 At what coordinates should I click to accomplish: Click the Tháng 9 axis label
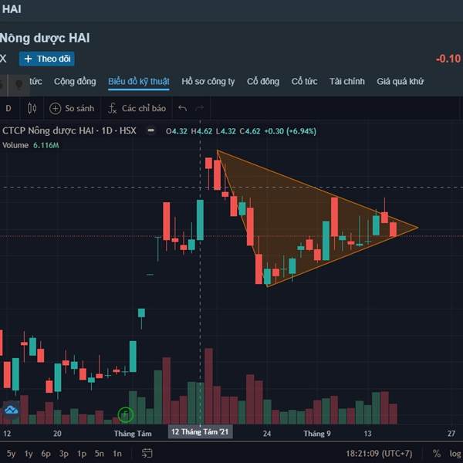[x=317, y=434]
